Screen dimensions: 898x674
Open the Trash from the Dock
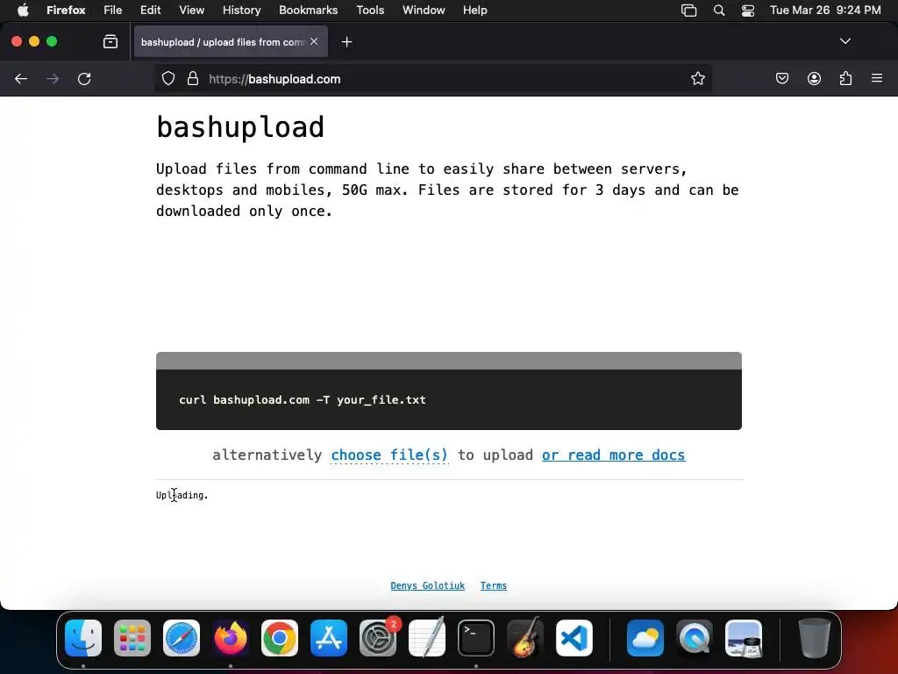tap(814, 638)
